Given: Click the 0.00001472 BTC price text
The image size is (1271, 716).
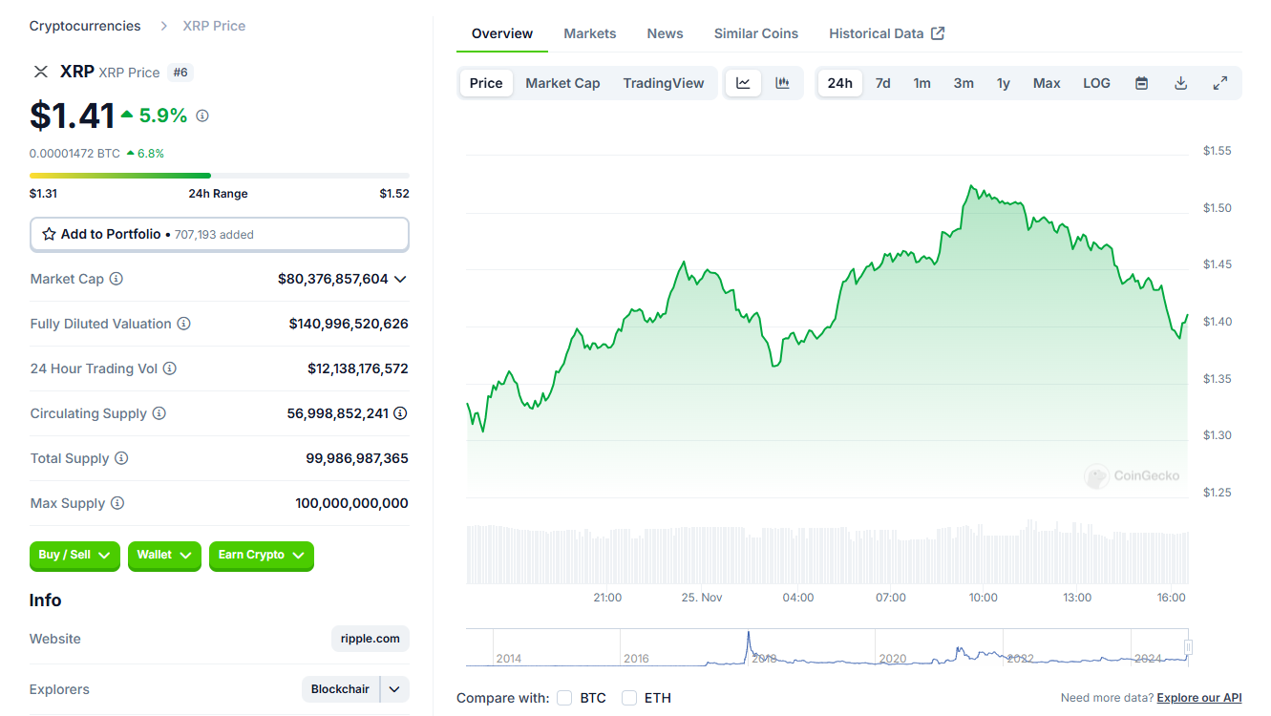Looking at the screenshot, I should click(x=74, y=153).
